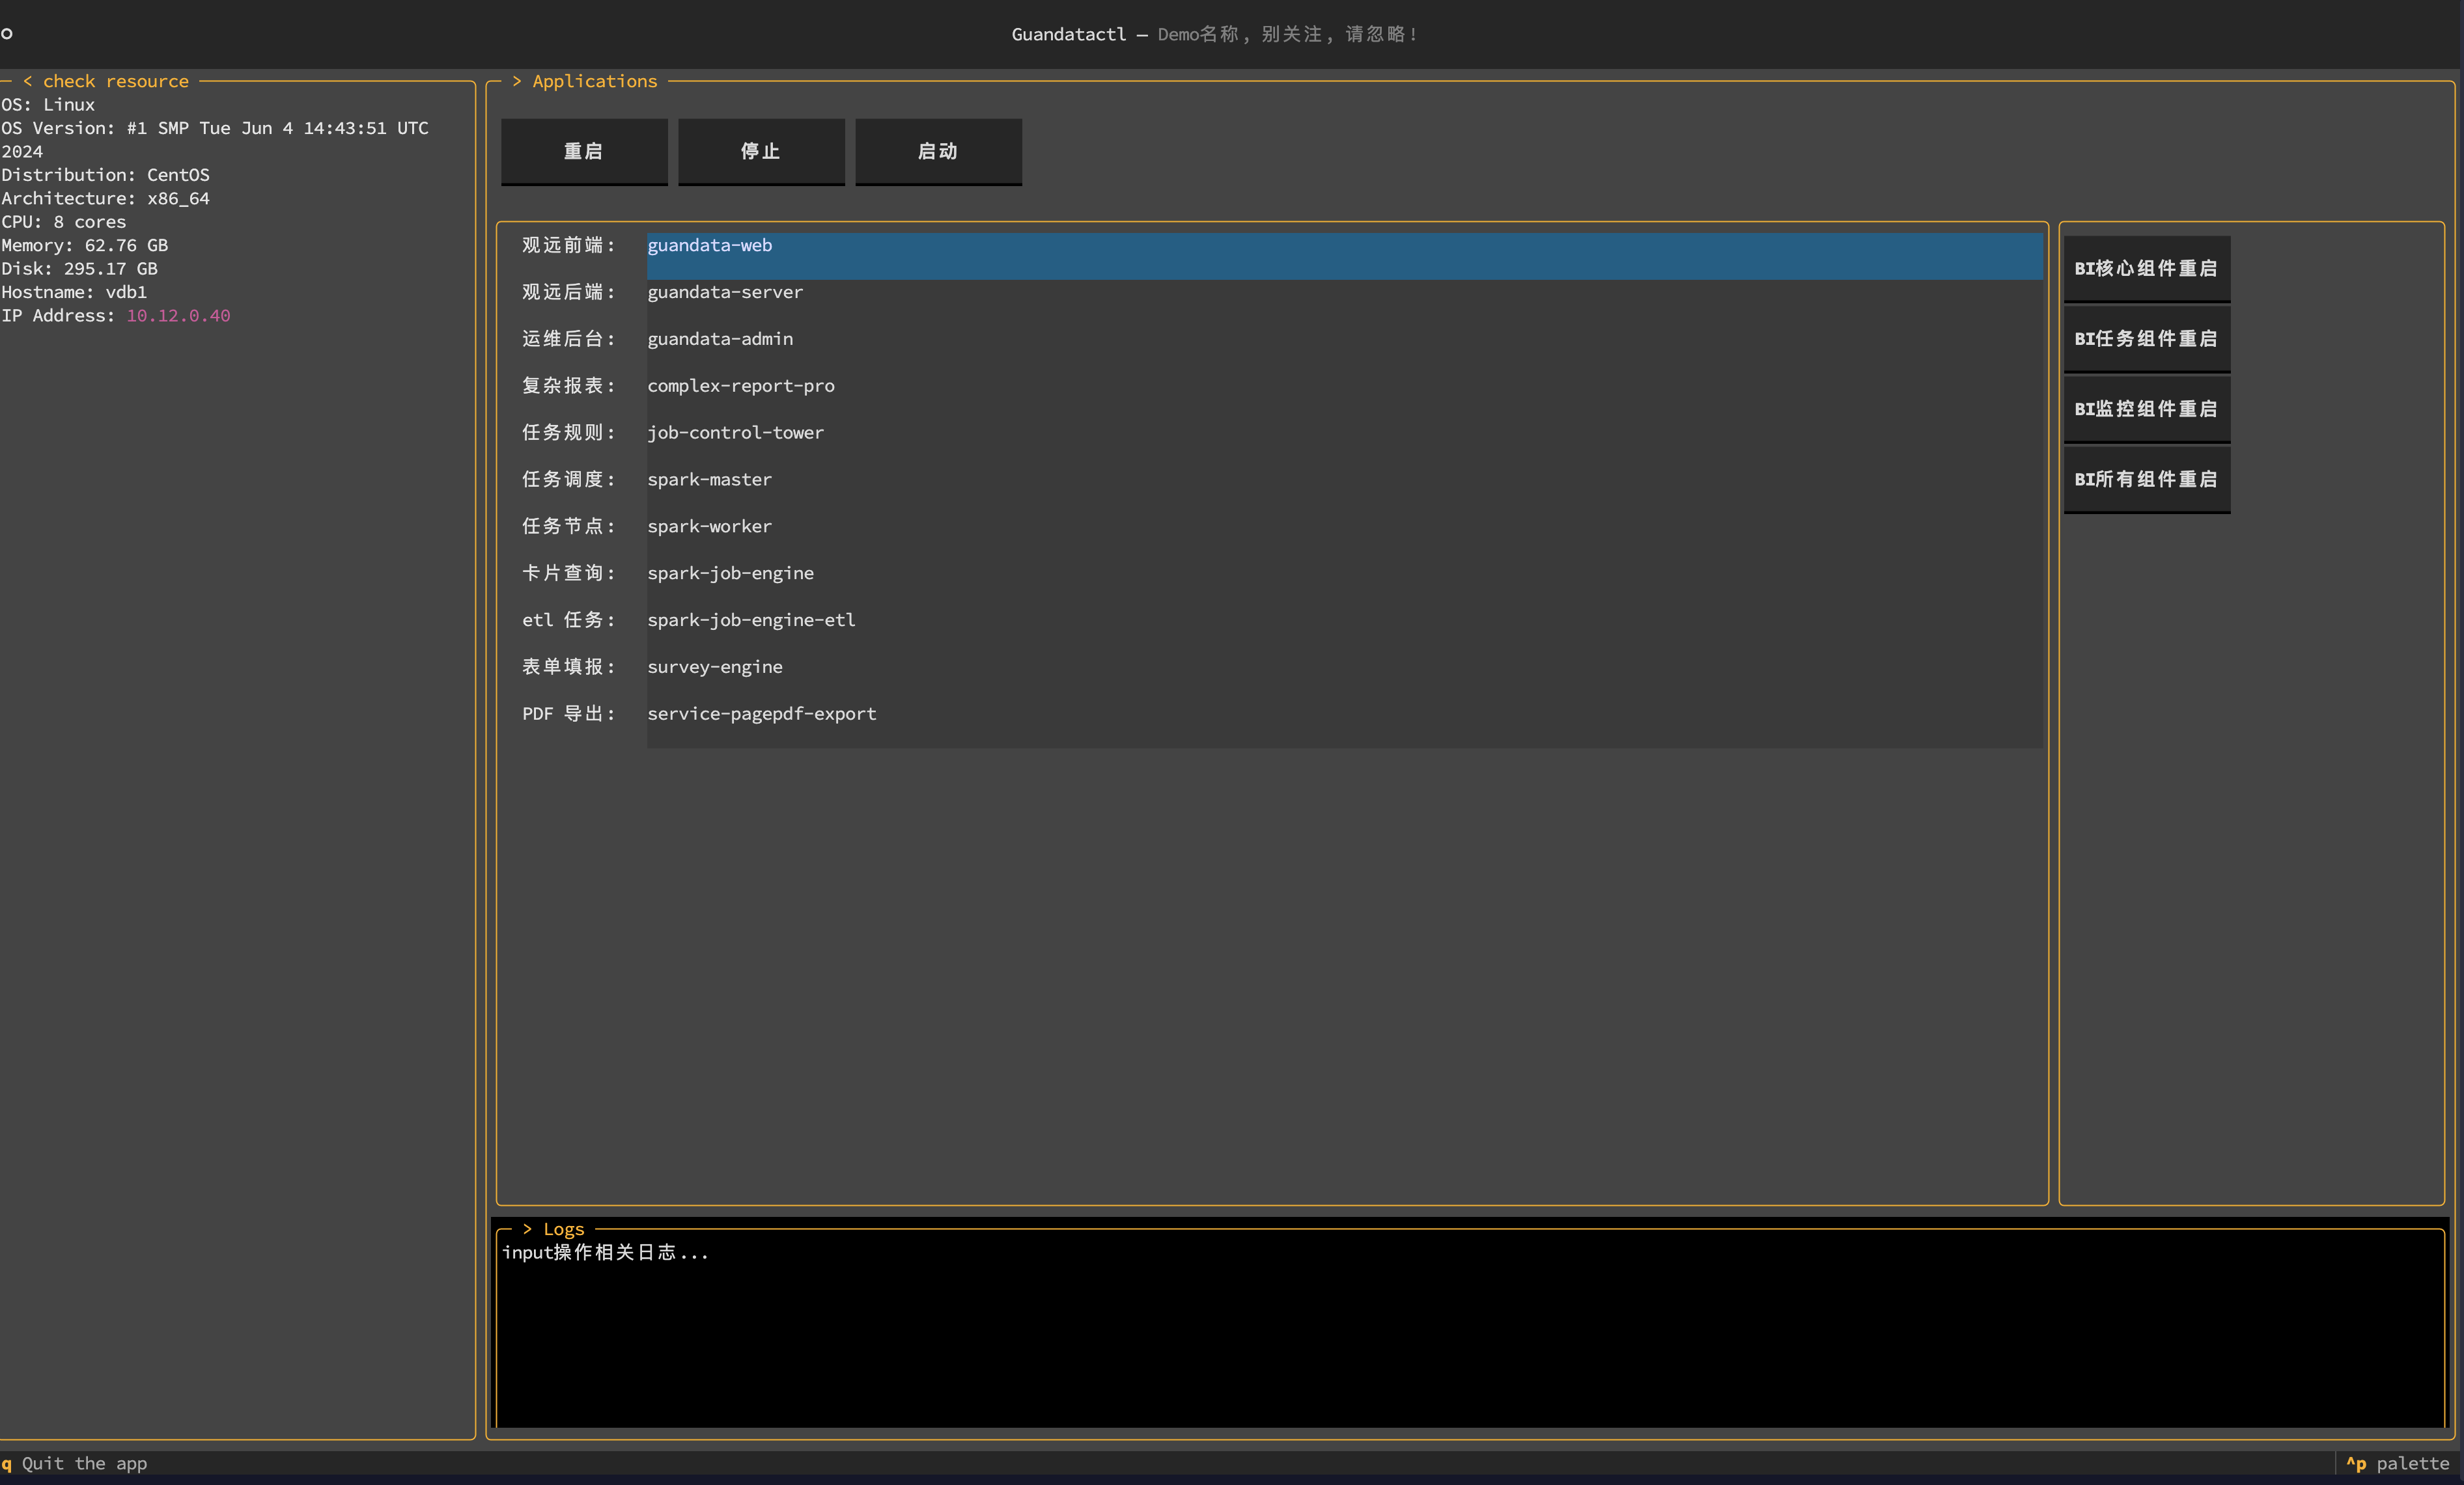Image resolution: width=2464 pixels, height=1485 pixels.
Task: Click BI核心组件重启 button
Action: point(2146,268)
